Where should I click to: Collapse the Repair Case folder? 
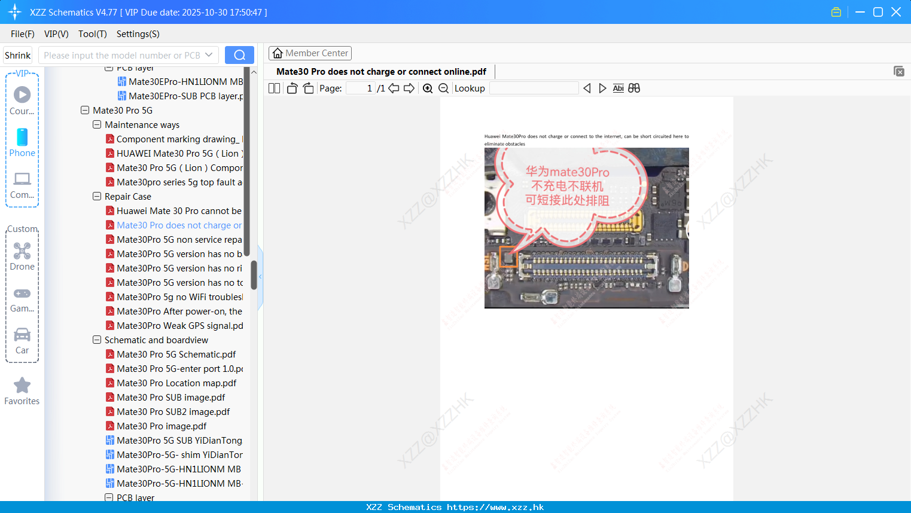(x=97, y=196)
